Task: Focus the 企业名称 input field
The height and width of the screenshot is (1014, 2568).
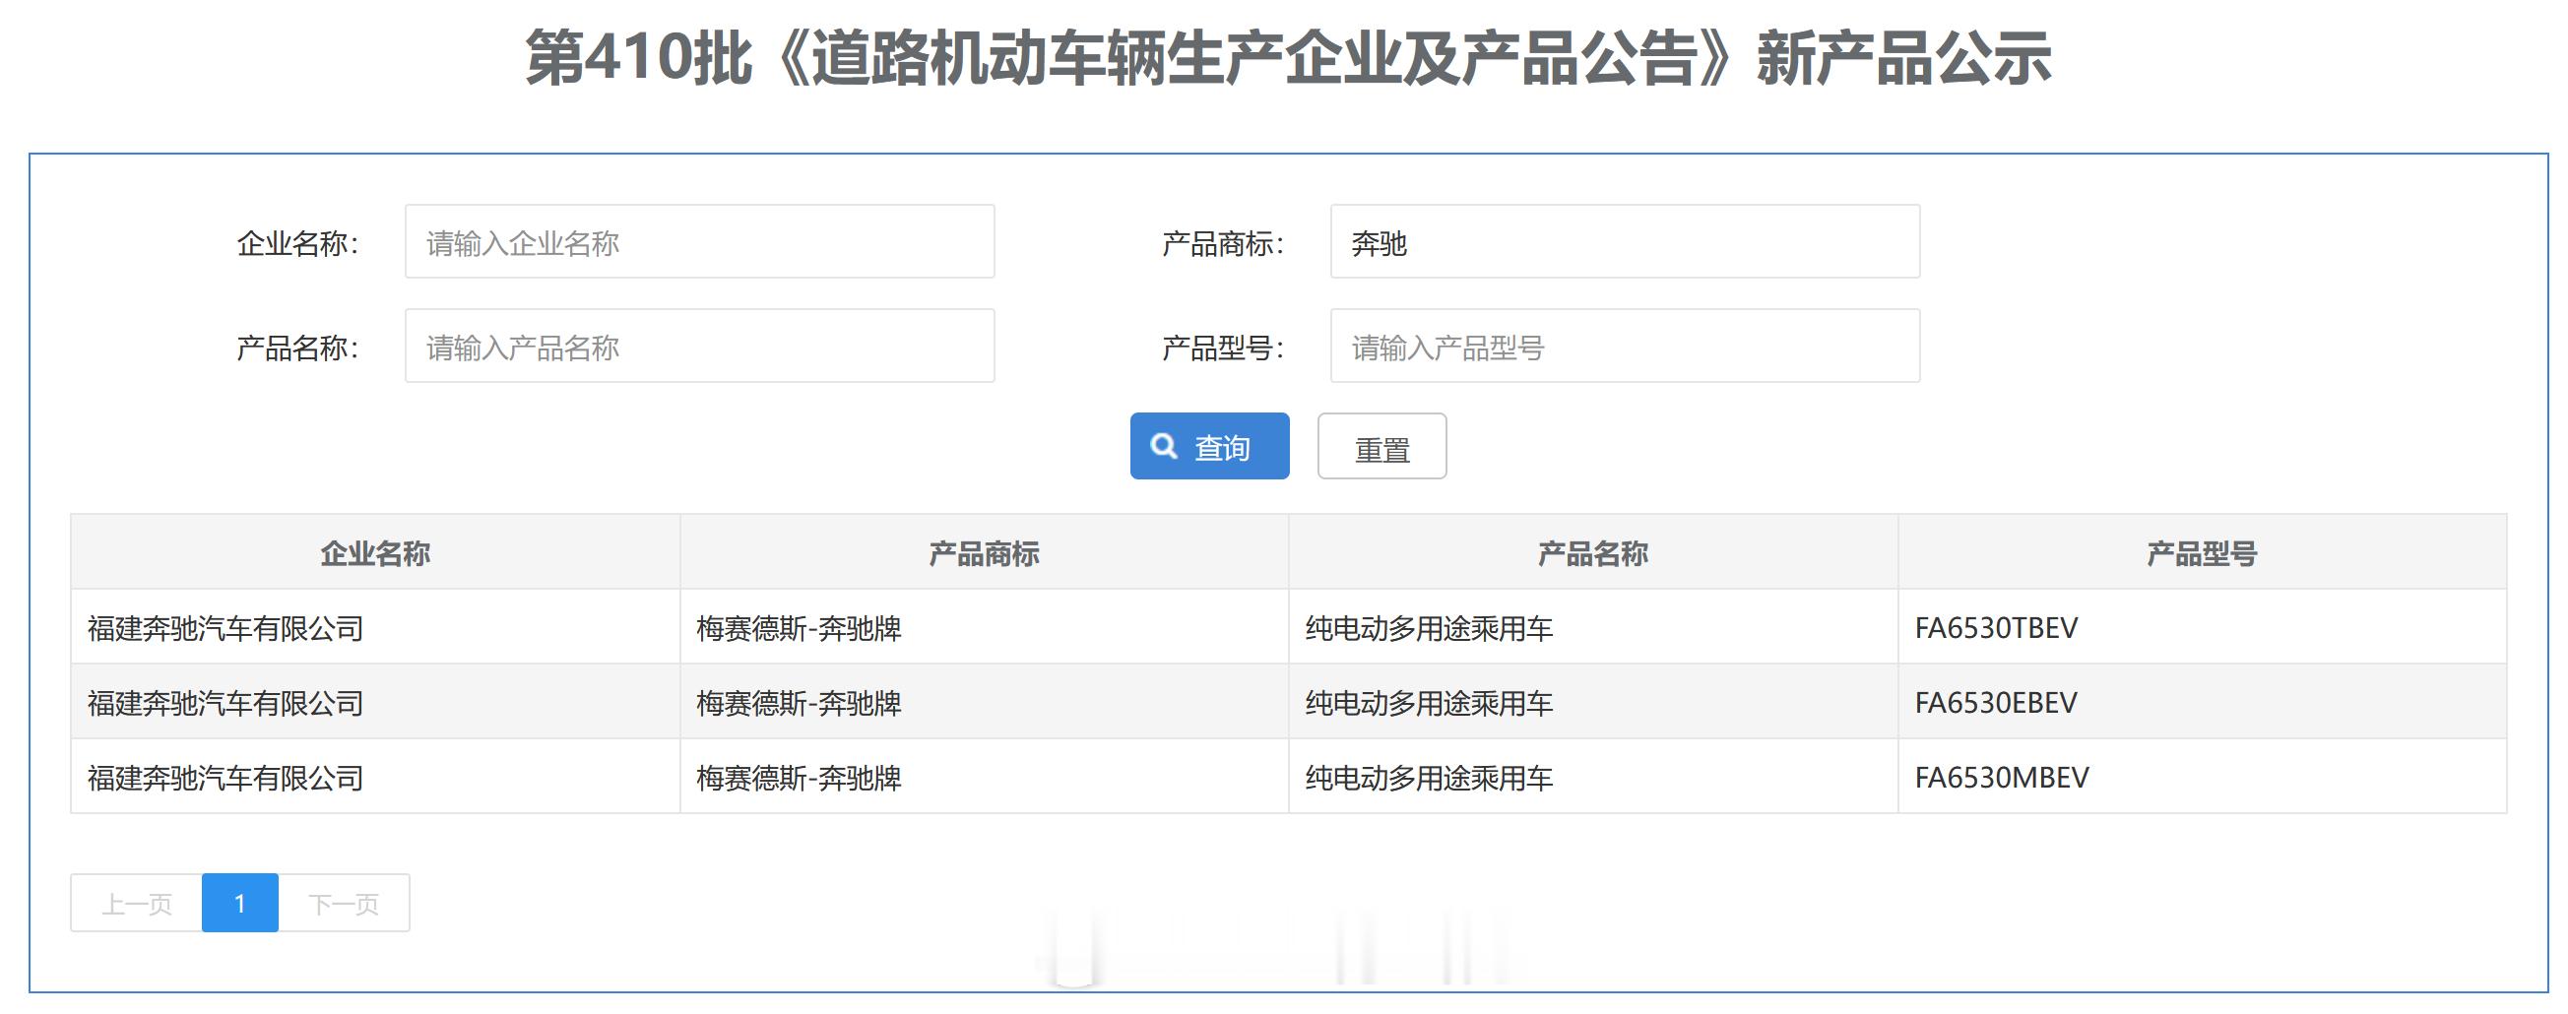Action: 700,241
